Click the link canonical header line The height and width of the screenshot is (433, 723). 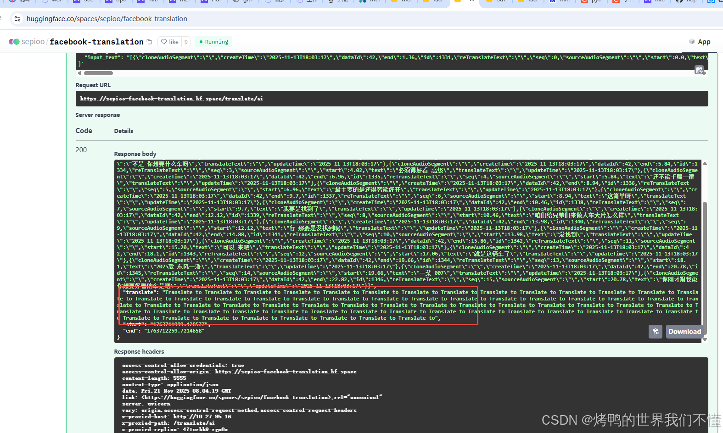(x=252, y=397)
